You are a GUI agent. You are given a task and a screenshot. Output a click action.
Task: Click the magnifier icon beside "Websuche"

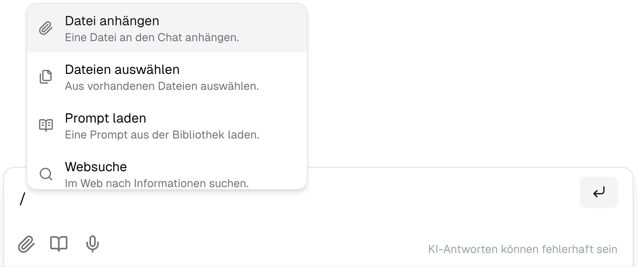[x=46, y=174]
